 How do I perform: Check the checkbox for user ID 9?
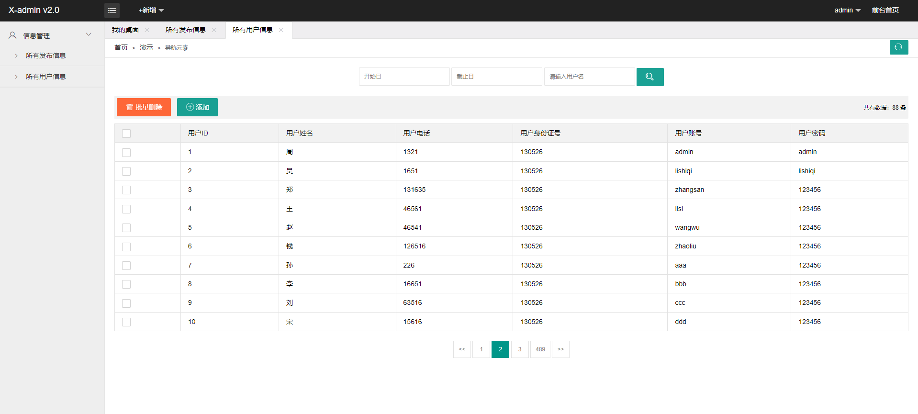click(x=126, y=303)
